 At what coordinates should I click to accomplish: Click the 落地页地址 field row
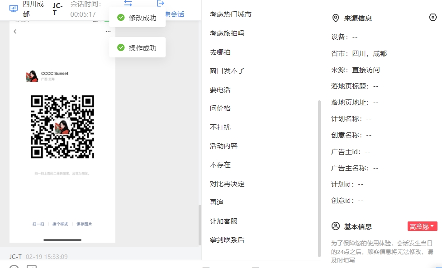pyautogui.click(x=355, y=103)
